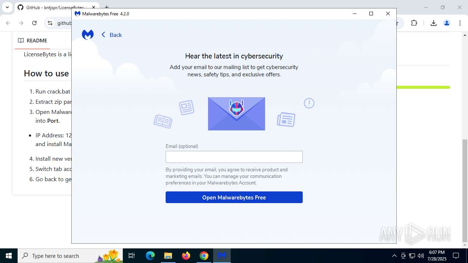Image resolution: width=468 pixels, height=263 pixels.
Task: Click Chrome's forward navigation arrow
Action: (x=21, y=23)
